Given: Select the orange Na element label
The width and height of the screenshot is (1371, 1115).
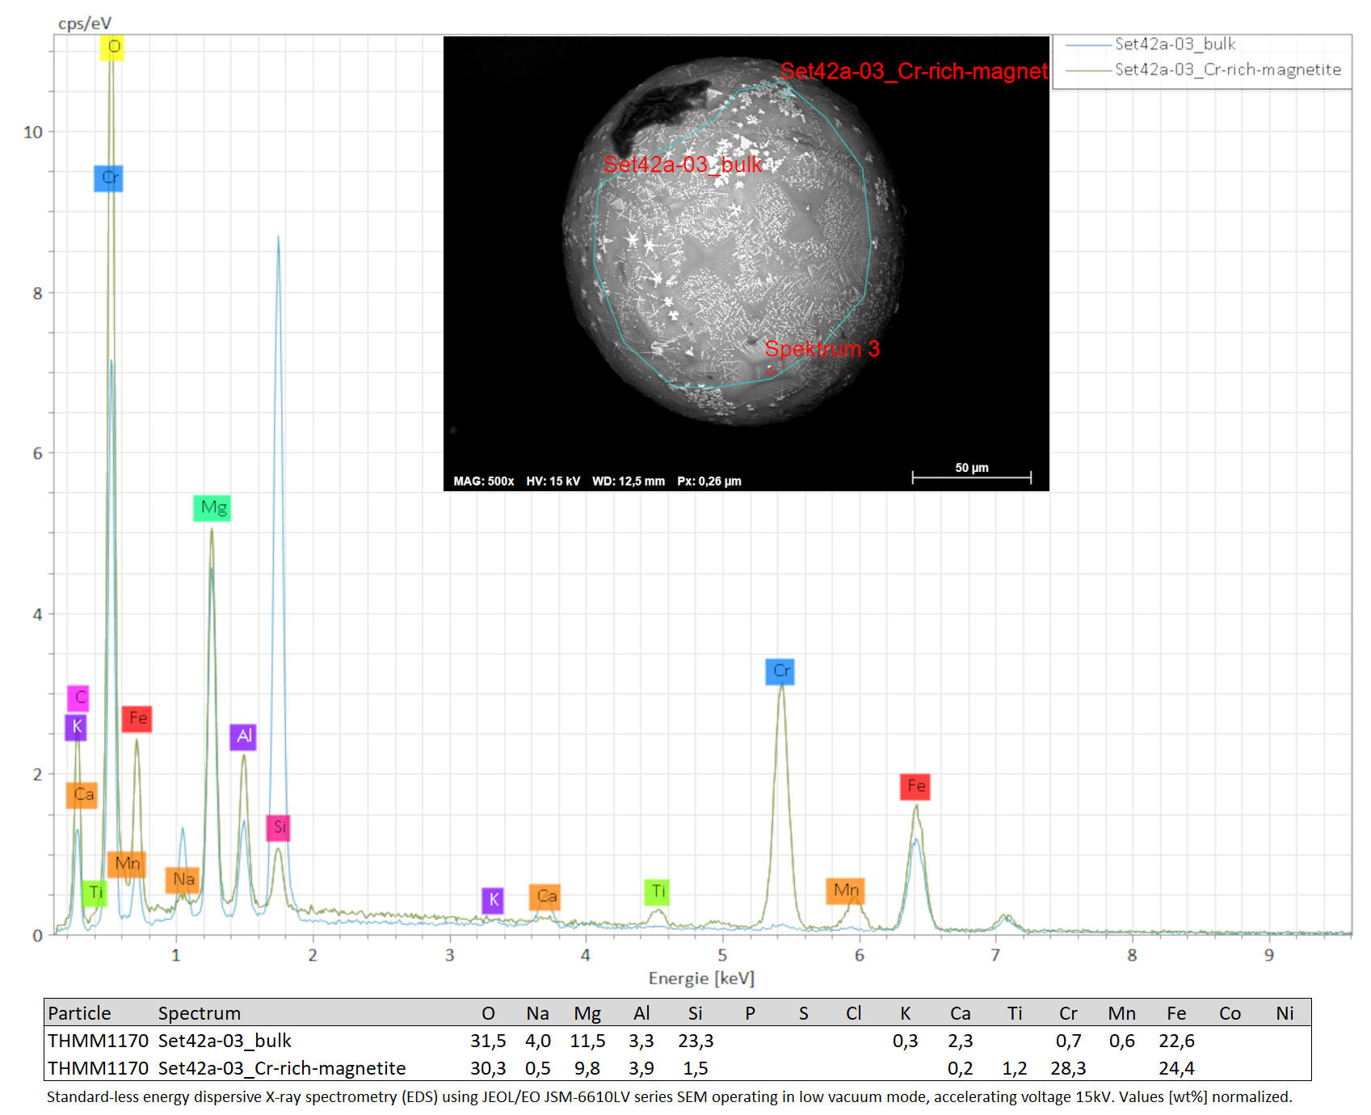Looking at the screenshot, I should pos(183,880).
